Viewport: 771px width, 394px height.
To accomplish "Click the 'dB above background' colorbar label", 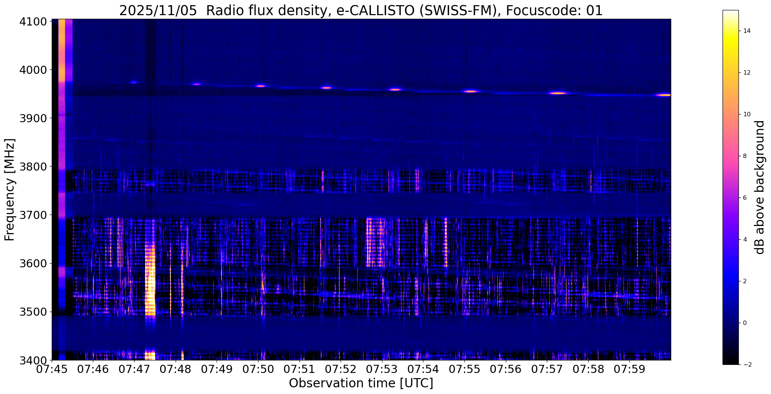I will click(760, 187).
